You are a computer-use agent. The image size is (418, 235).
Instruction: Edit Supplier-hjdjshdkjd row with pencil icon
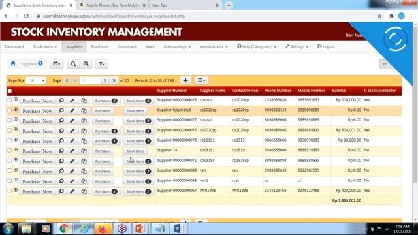tap(72, 110)
